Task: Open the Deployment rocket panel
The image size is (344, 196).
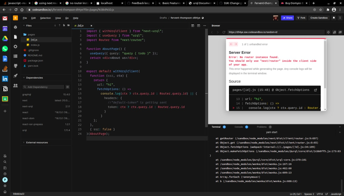Action: (x=16, y=76)
